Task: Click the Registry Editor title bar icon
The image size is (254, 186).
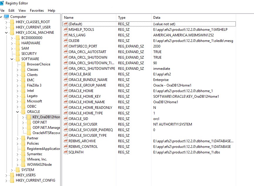Action: pyautogui.click(x=2, y=3)
